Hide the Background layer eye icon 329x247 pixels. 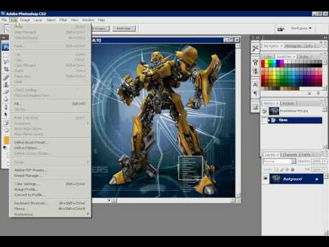click(x=265, y=178)
